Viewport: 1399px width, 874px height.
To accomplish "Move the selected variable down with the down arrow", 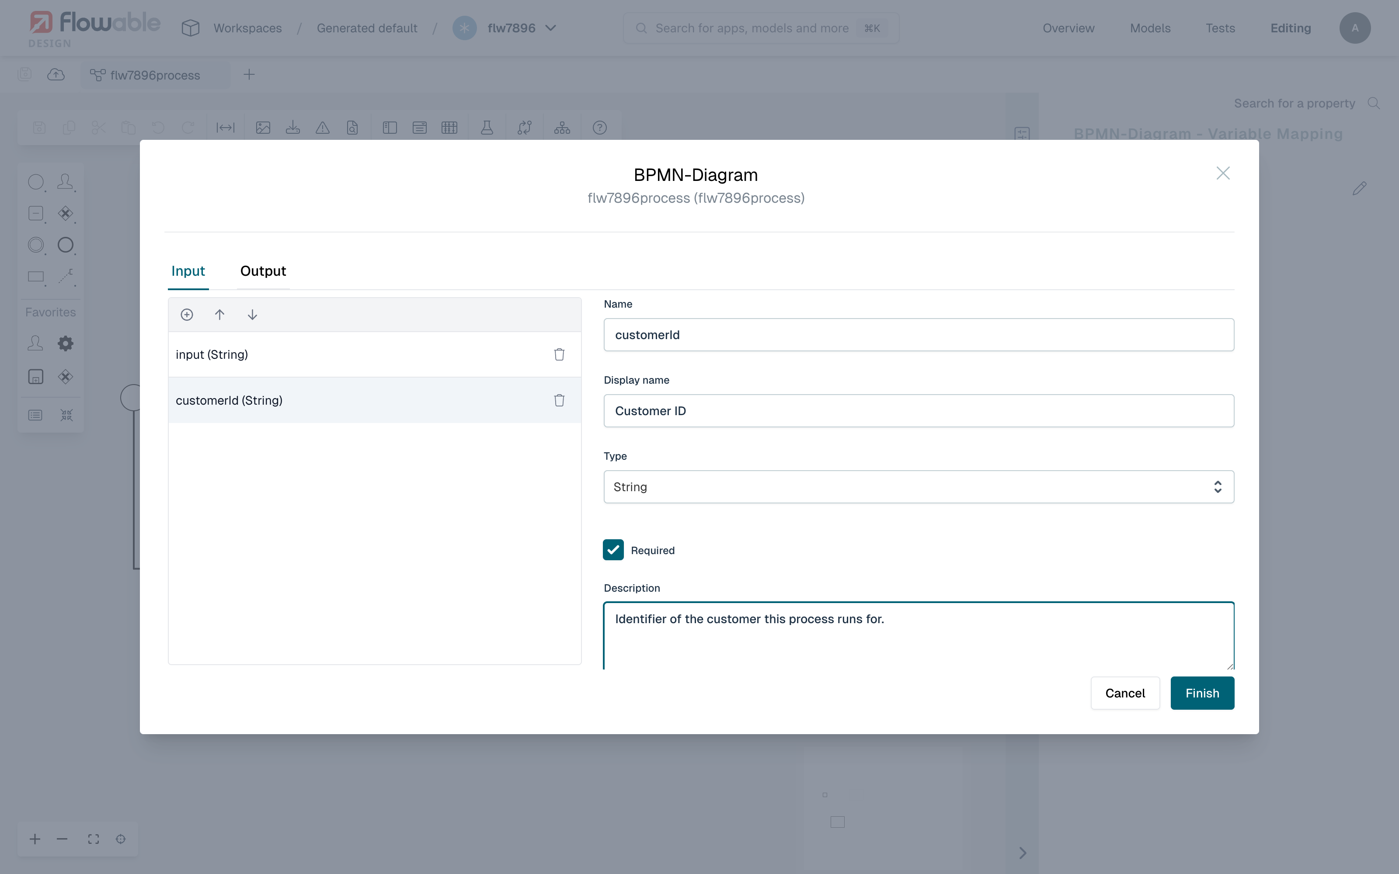I will point(252,315).
